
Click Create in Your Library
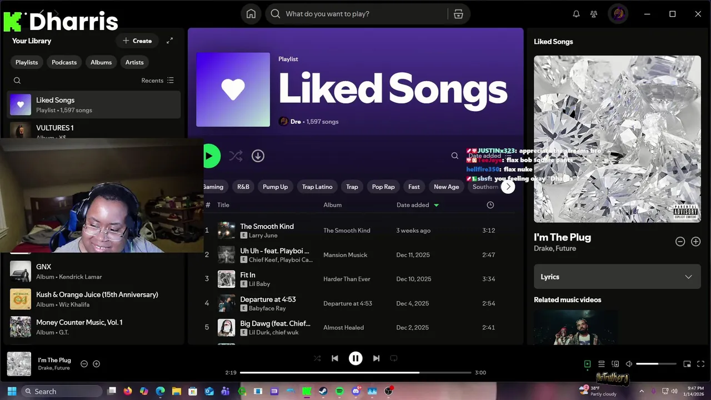tap(137, 41)
